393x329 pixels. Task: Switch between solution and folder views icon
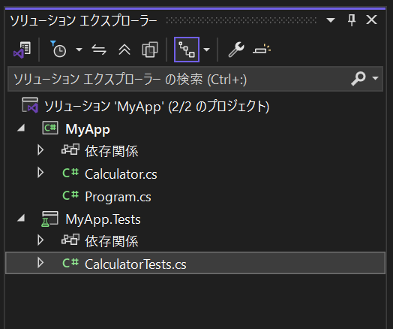tap(22, 50)
